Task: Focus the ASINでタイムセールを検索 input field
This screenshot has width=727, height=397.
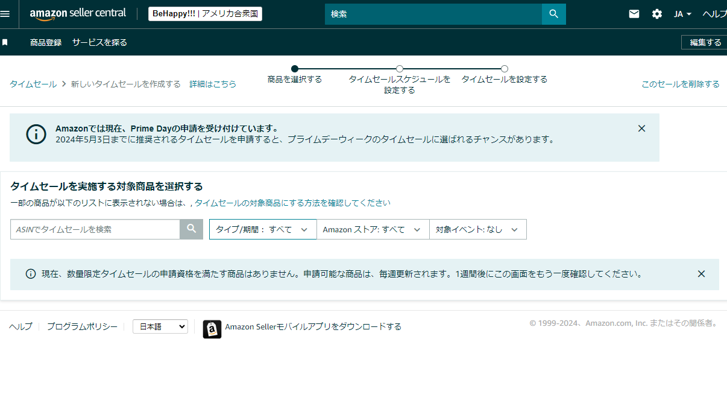Action: coord(95,229)
